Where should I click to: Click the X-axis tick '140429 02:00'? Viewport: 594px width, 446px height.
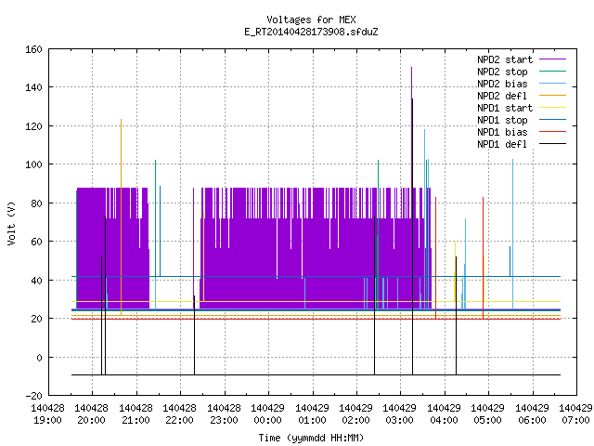coord(355,414)
